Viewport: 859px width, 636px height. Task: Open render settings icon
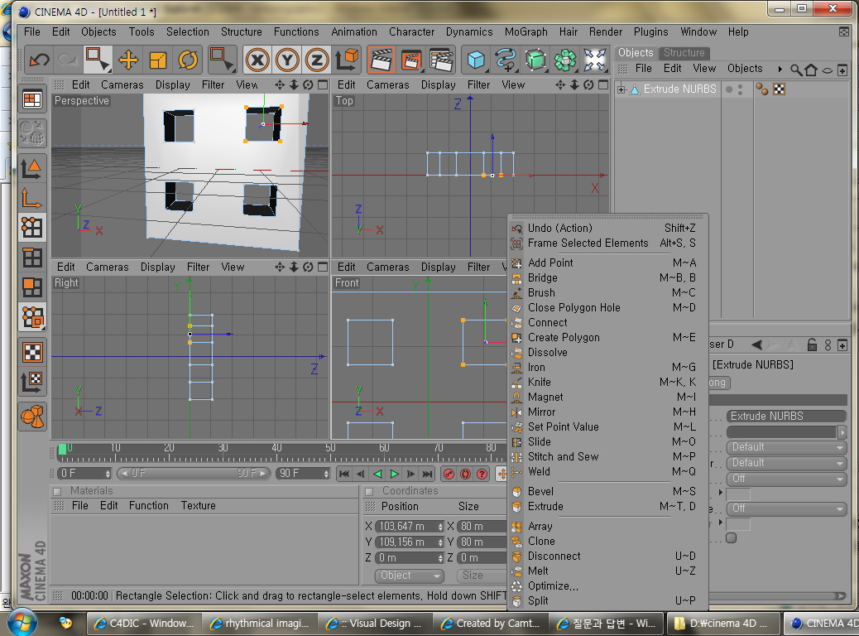pos(442,60)
